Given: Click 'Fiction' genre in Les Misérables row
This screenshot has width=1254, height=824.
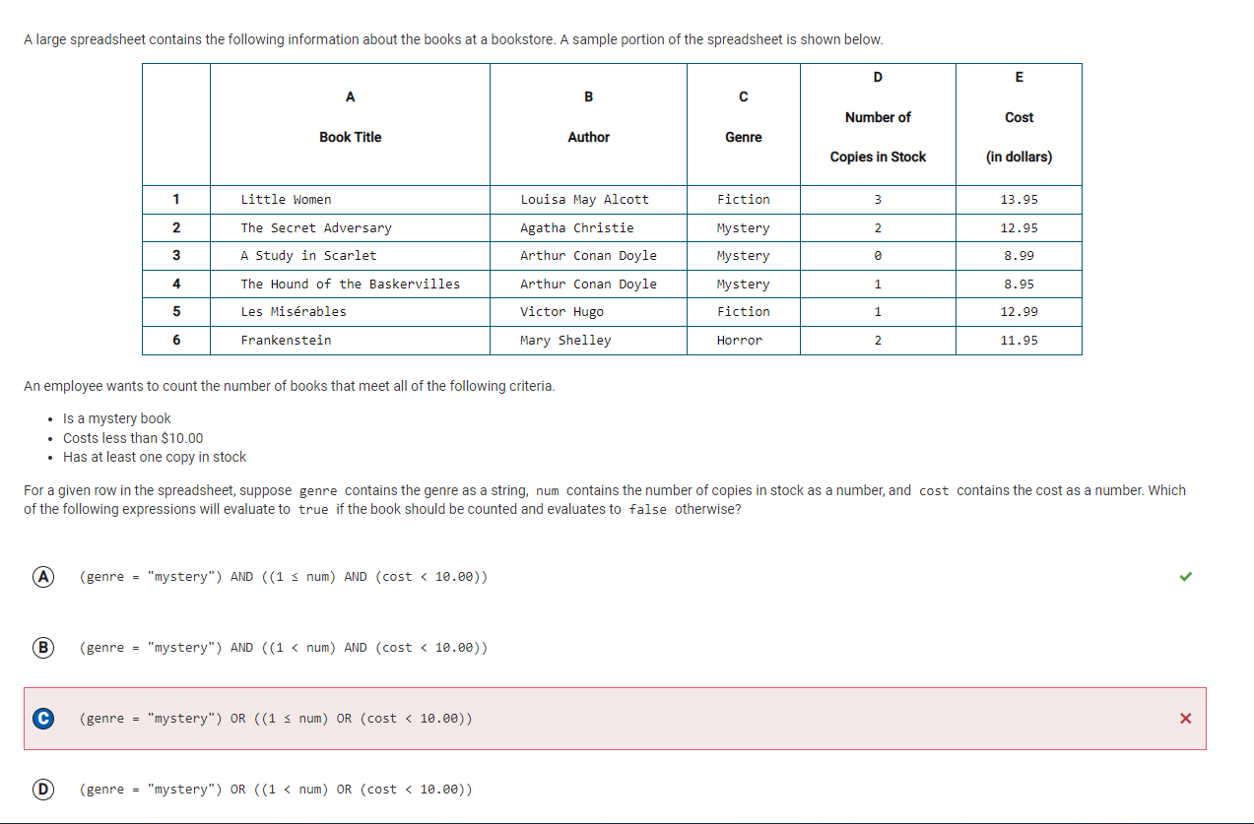Looking at the screenshot, I should (743, 312).
